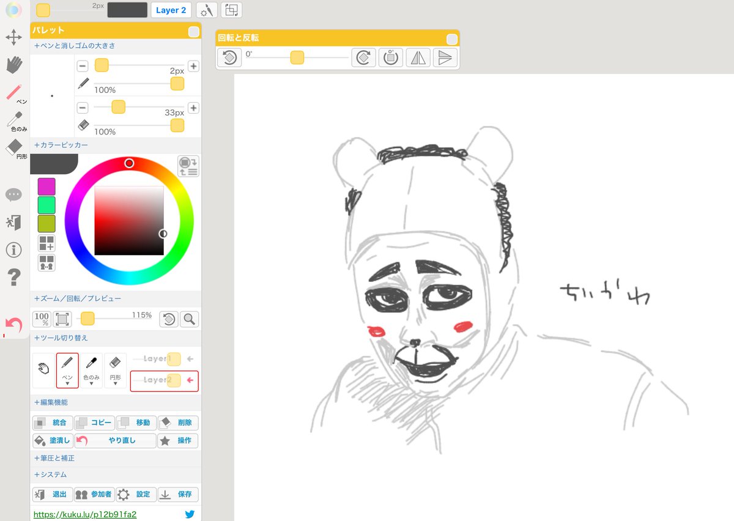734x521 pixels.
Task: Expand the カラーピッカー section
Action: 61,145
